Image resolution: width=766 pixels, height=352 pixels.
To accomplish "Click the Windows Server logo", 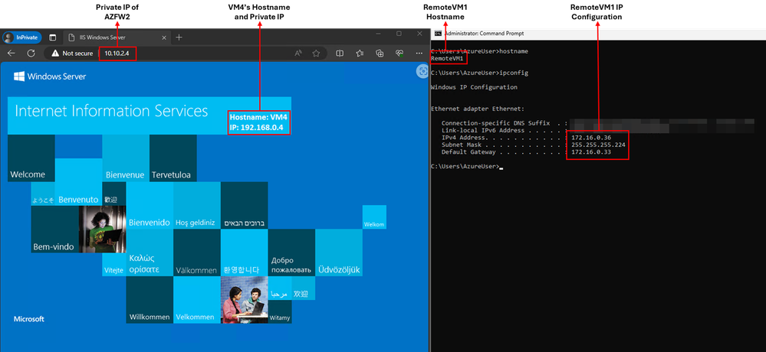I will coord(50,77).
